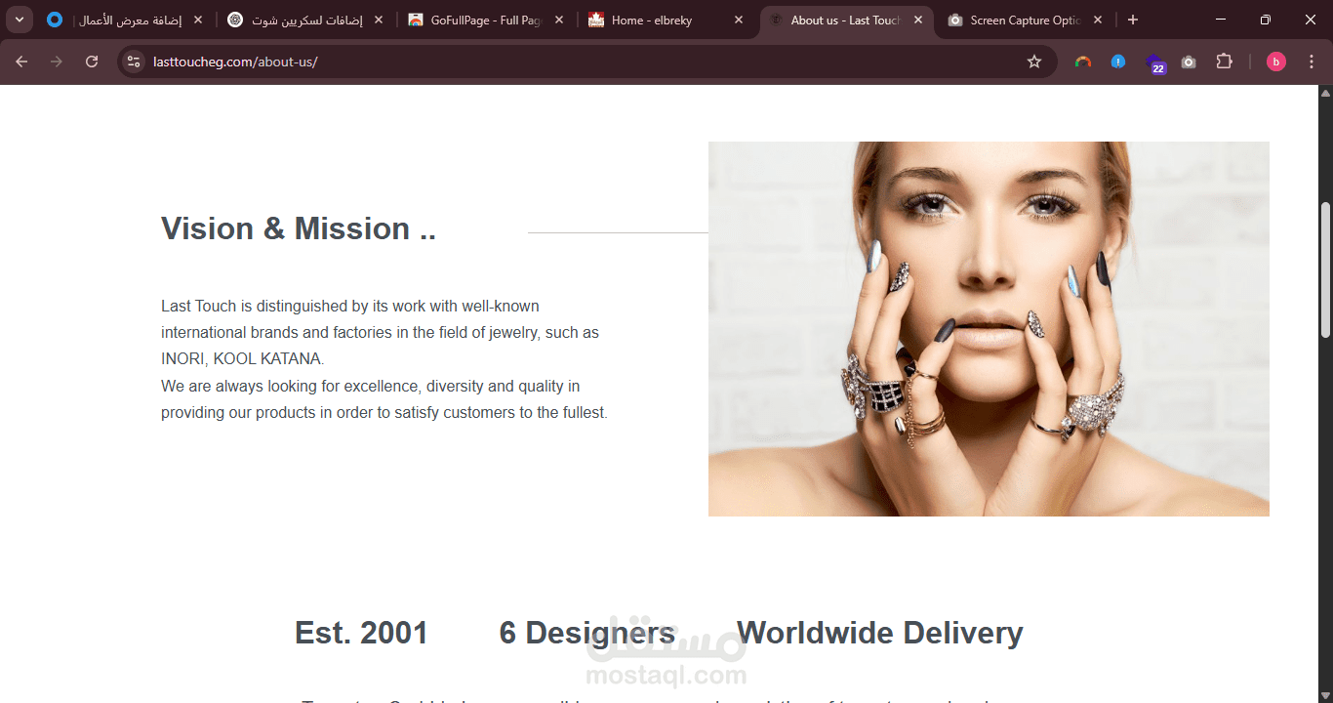Switch to the Screen Capture Options tab
Image resolution: width=1333 pixels, height=703 pixels.
(1027, 20)
